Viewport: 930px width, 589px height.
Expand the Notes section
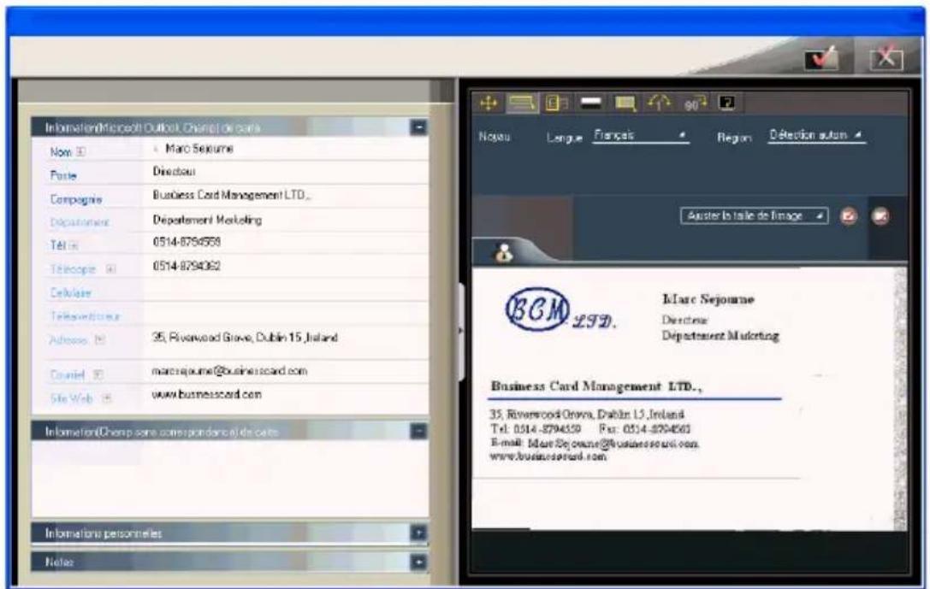point(418,562)
